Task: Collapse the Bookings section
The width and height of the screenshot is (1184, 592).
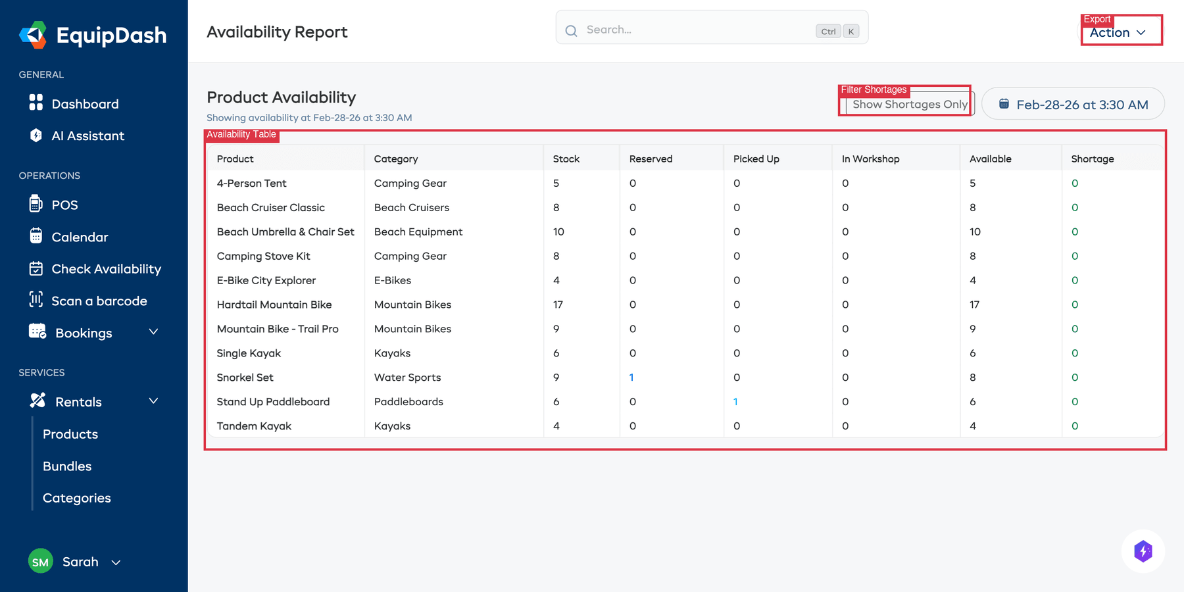Action: (x=153, y=332)
